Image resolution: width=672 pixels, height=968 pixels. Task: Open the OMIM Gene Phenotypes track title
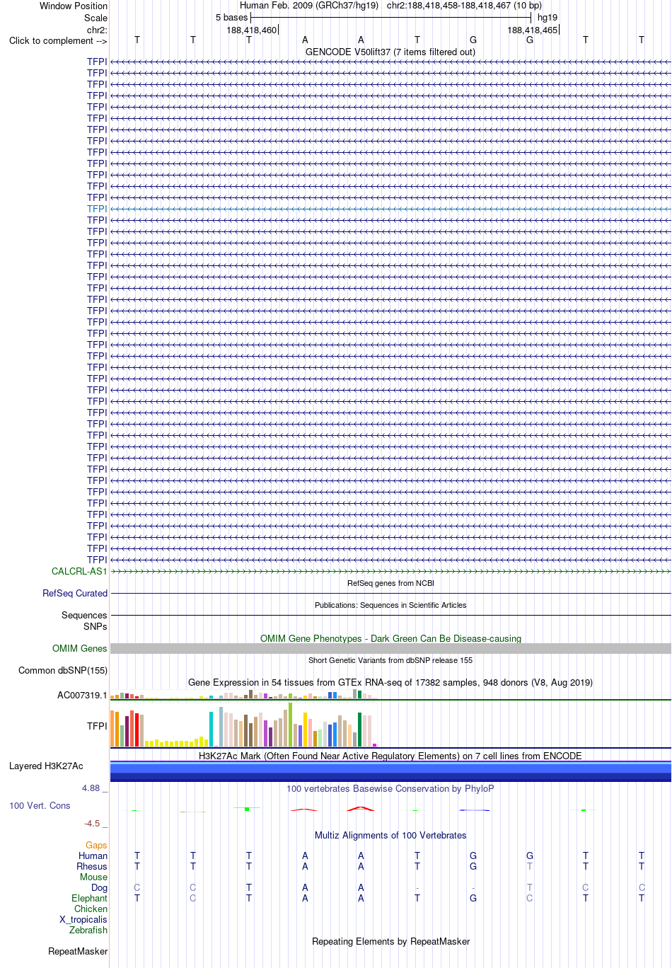coord(390,638)
